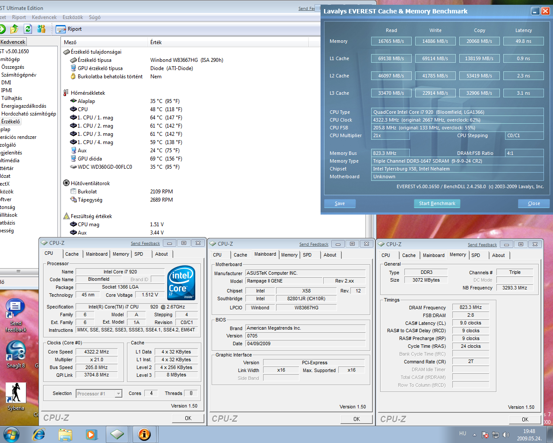Select Hordozható számítógép in the tree
553x443 pixels.
(29, 114)
